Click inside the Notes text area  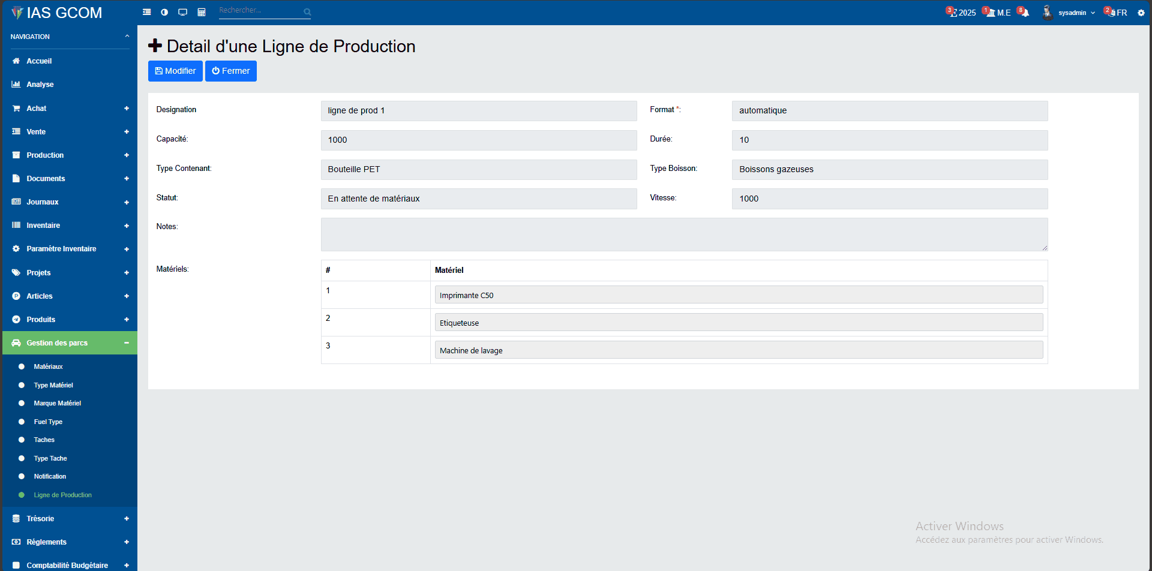[684, 234]
